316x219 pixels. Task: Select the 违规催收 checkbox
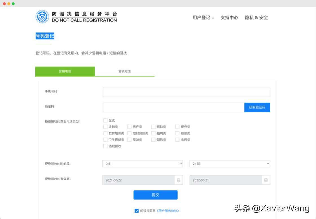(x=105, y=146)
